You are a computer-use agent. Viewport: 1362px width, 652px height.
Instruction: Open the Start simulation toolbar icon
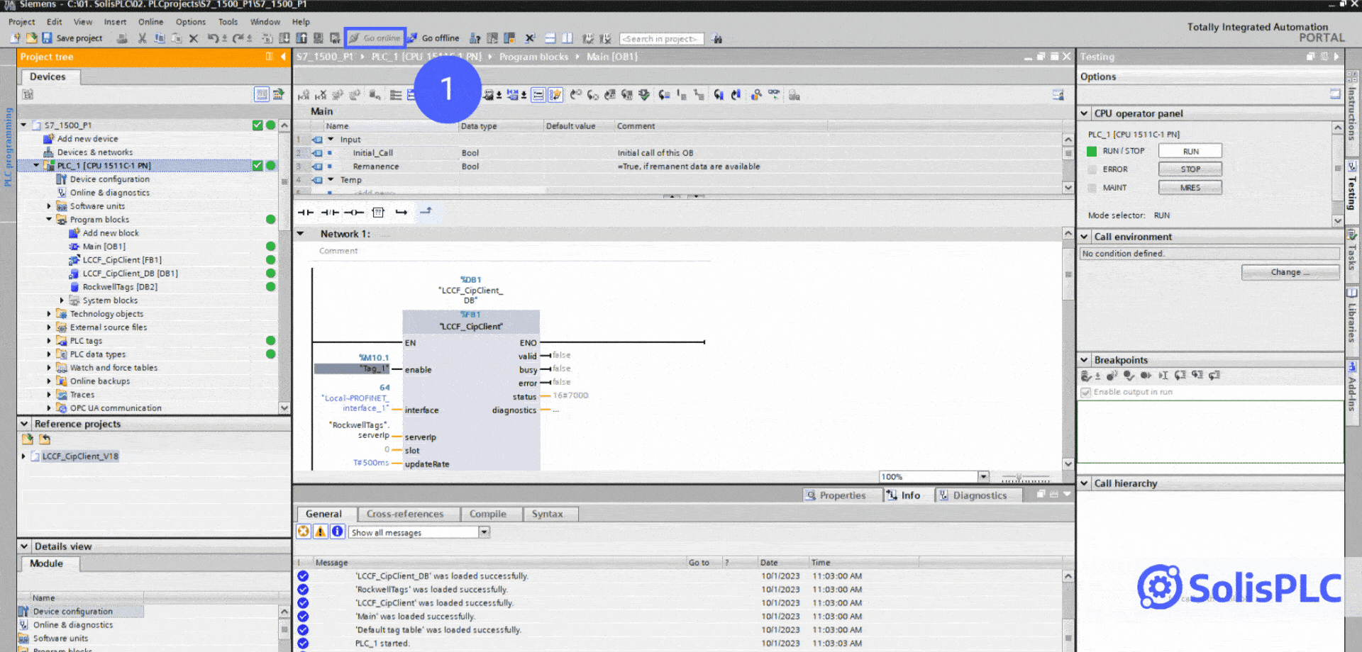tap(334, 38)
